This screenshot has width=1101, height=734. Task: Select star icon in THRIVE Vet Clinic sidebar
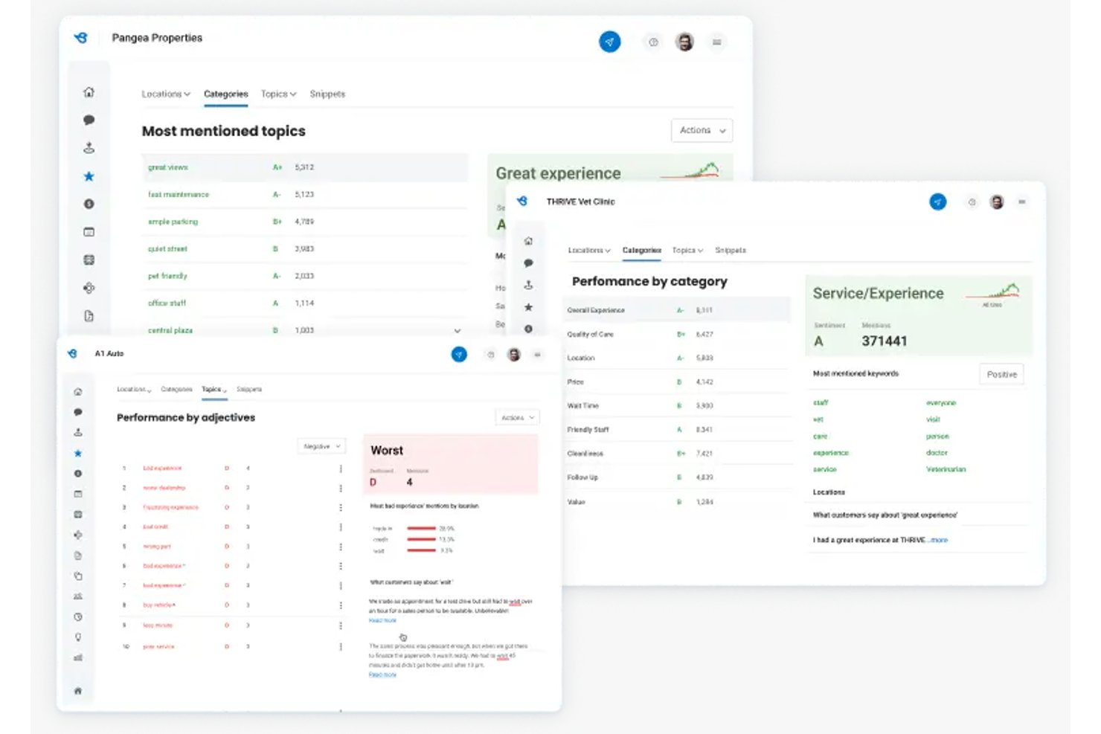(528, 306)
